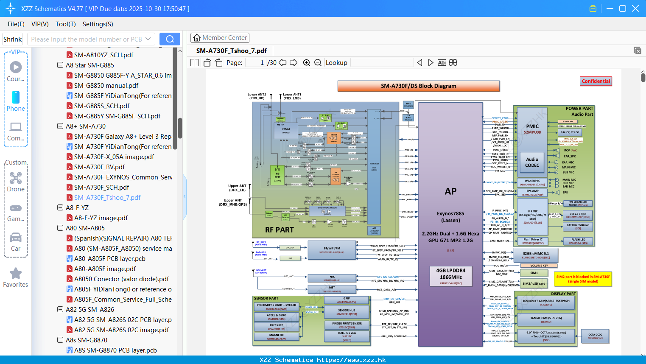Screen dimensions: 646x364
Task: Click the document viewer scrollbar thumb
Action: point(643,78)
